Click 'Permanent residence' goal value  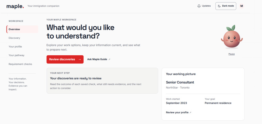[218, 103]
